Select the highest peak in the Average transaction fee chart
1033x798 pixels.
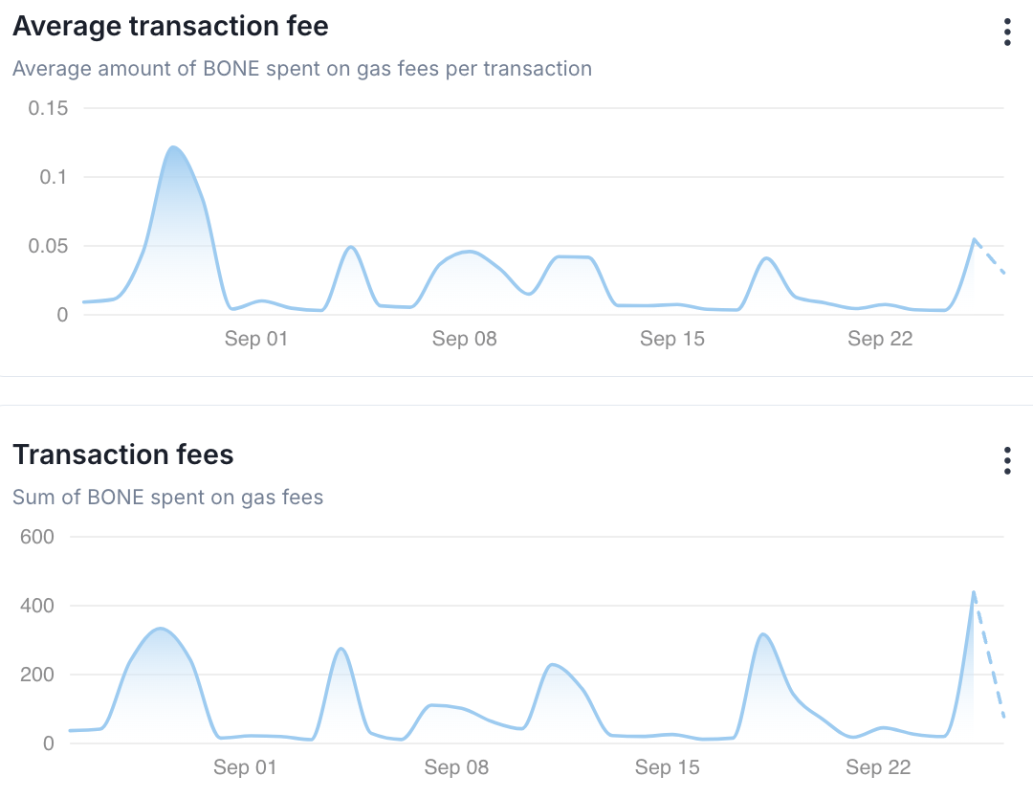[x=173, y=147]
